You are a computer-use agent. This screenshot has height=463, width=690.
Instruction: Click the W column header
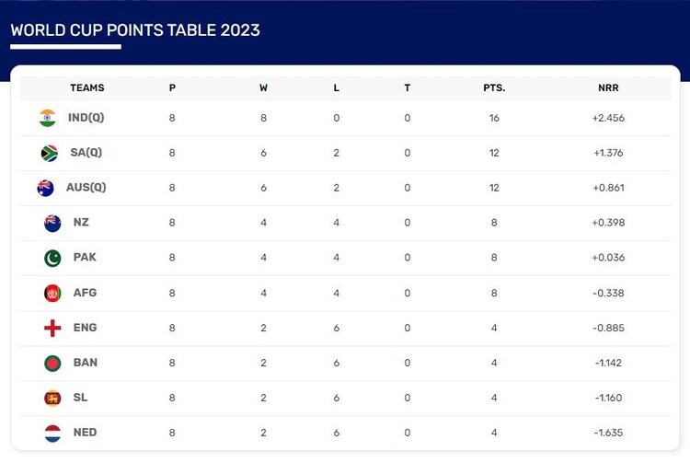tap(264, 88)
